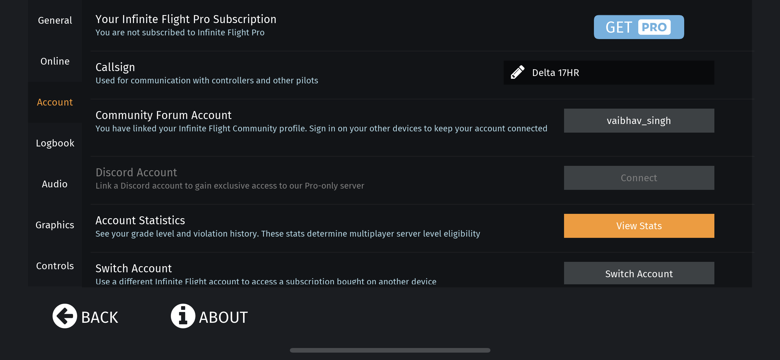Open the Logbook tab

click(55, 143)
